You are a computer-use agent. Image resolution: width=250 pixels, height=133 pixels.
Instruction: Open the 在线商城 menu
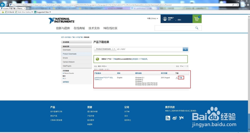(79, 28)
